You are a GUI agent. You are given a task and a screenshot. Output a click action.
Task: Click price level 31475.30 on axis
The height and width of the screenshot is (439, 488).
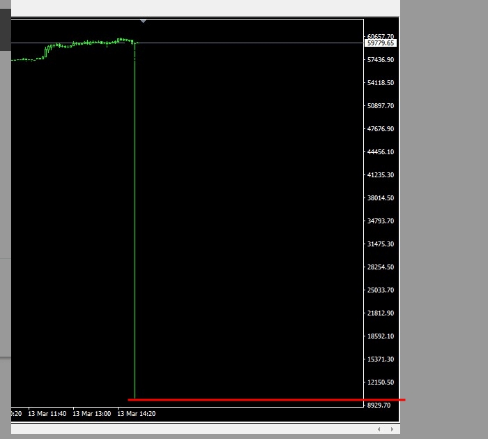[381, 244]
